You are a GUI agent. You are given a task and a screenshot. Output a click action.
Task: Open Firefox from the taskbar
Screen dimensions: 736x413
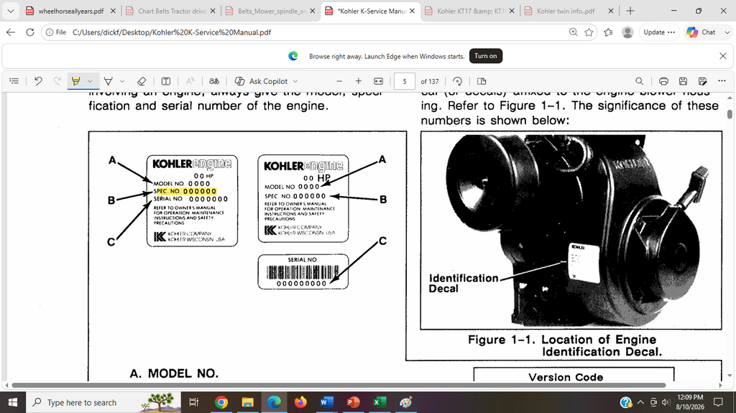(300, 402)
